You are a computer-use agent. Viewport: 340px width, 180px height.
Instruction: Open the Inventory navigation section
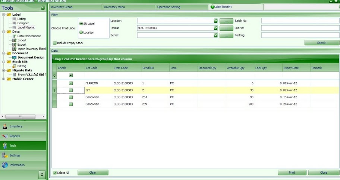click(x=23, y=126)
